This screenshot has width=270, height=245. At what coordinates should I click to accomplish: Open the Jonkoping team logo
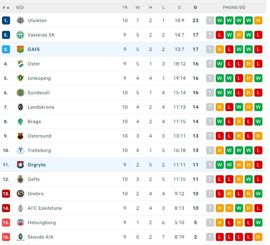click(x=20, y=78)
